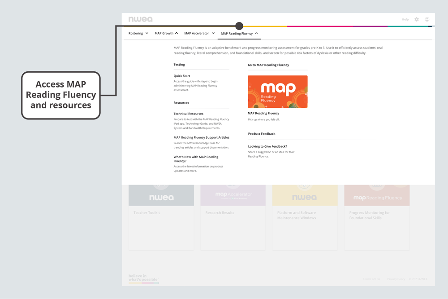Screen dimensions: 448x299
Task: Click Looking to Give Feedback link
Action: pos(267,146)
